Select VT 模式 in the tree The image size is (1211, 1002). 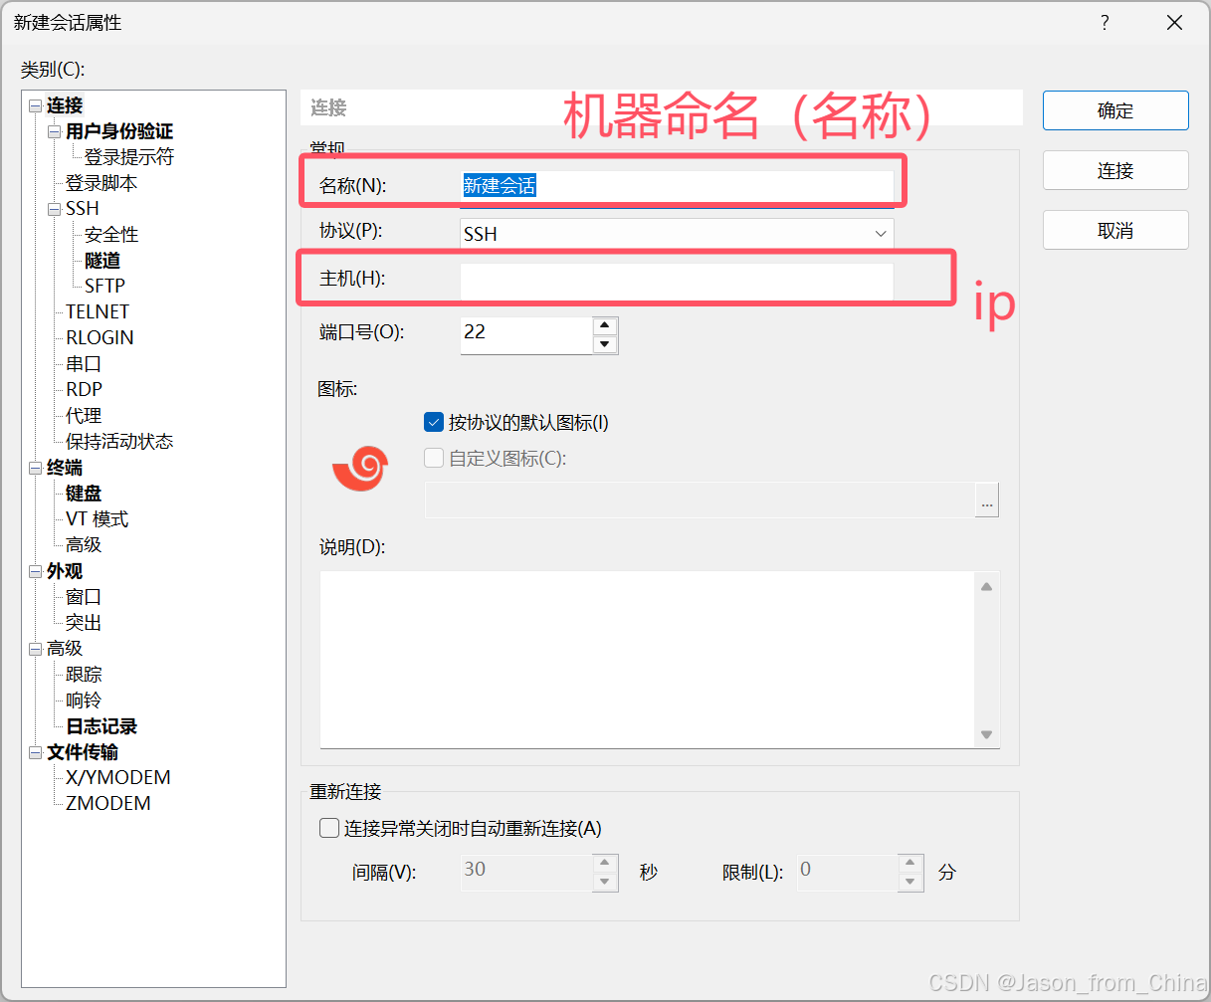pos(98,519)
